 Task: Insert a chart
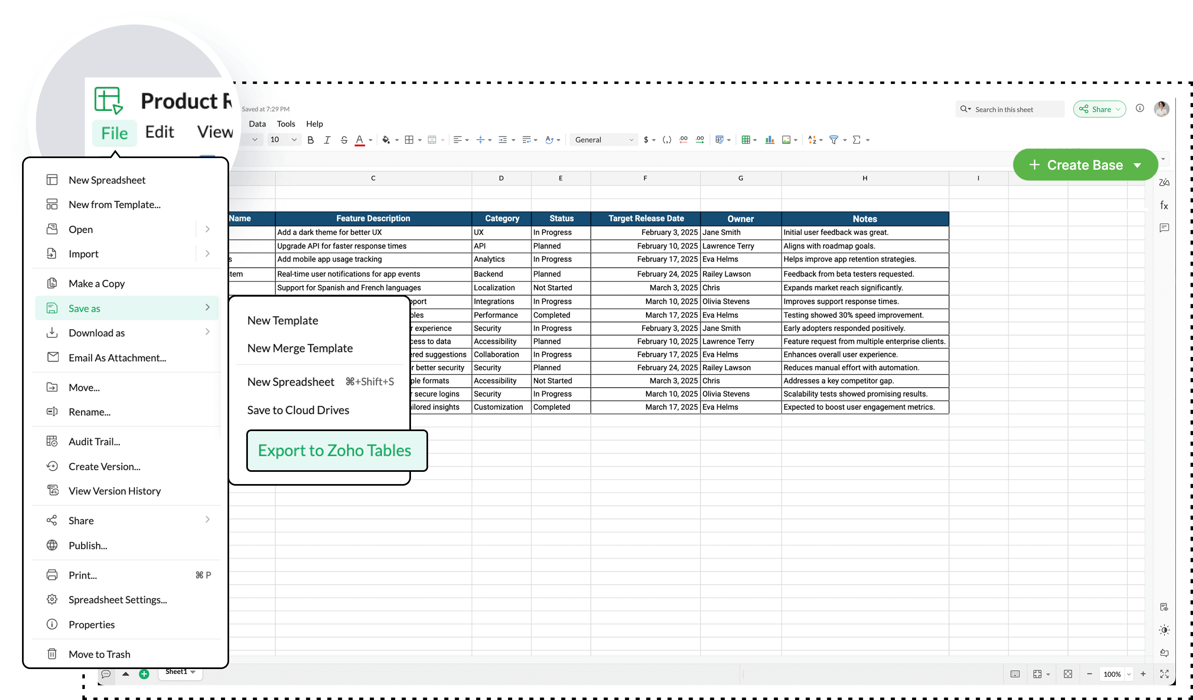click(x=770, y=140)
